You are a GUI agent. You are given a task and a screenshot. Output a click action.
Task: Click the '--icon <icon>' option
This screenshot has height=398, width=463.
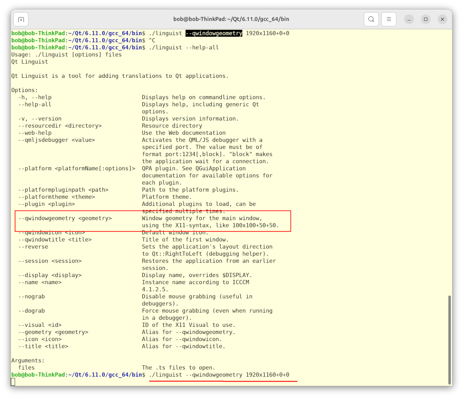(40, 339)
